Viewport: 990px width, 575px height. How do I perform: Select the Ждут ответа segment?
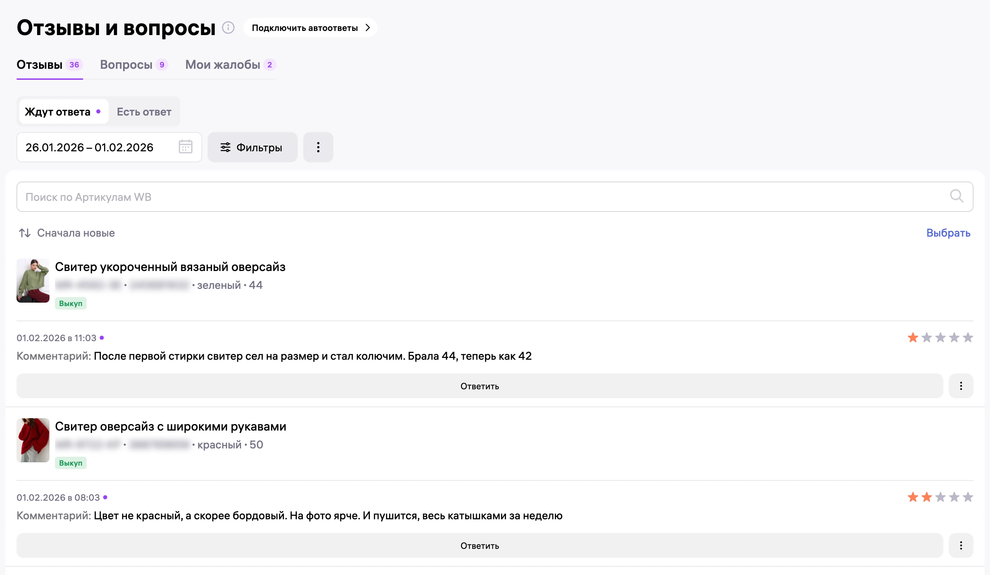64,112
